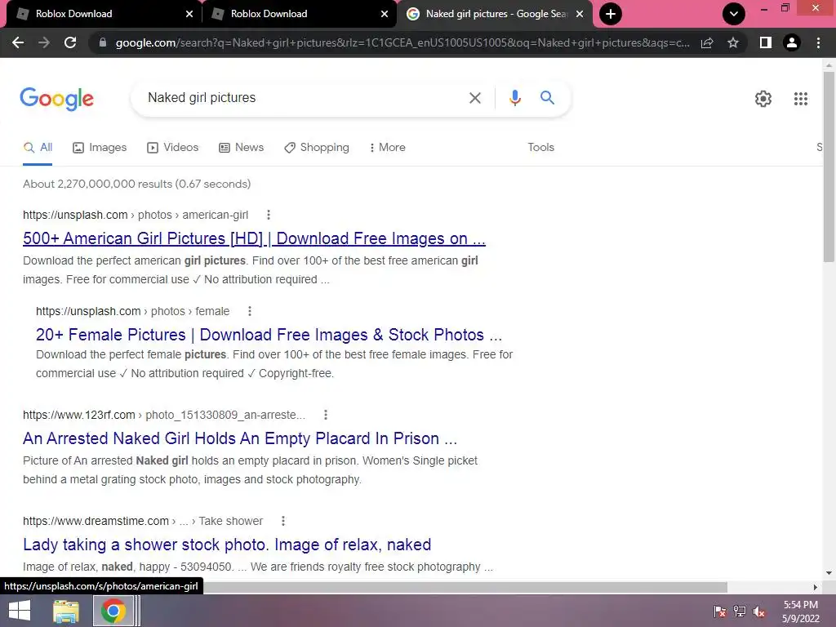
Task: Open the 20+ Female Pictures link
Action: tap(269, 335)
